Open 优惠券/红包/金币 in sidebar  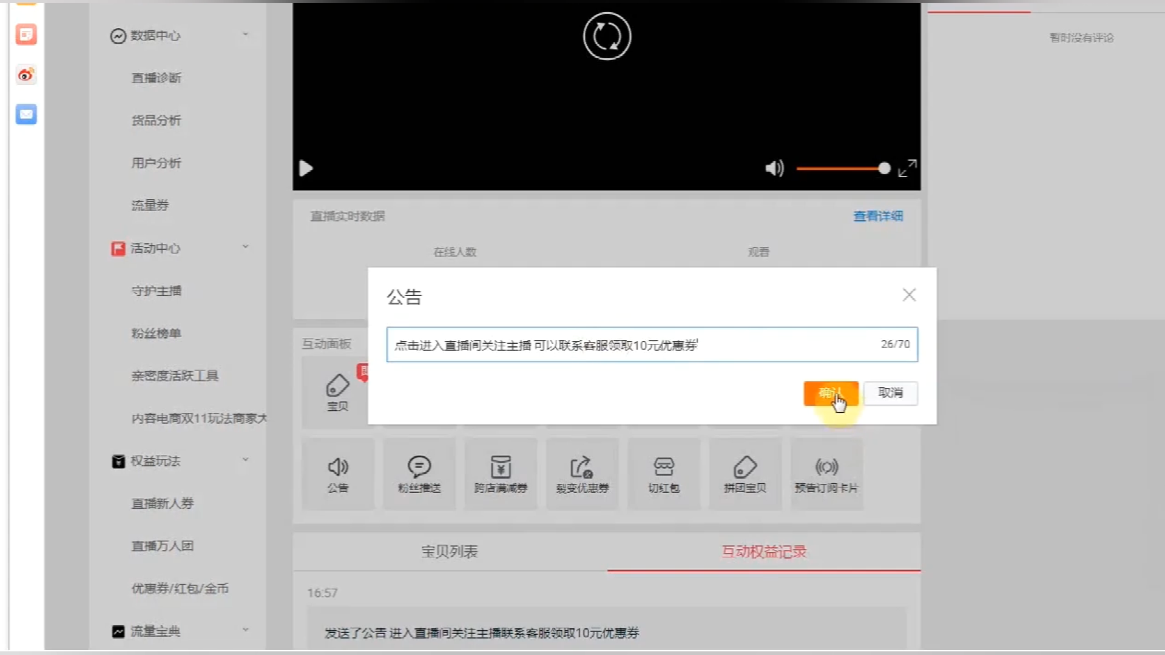pos(180,588)
